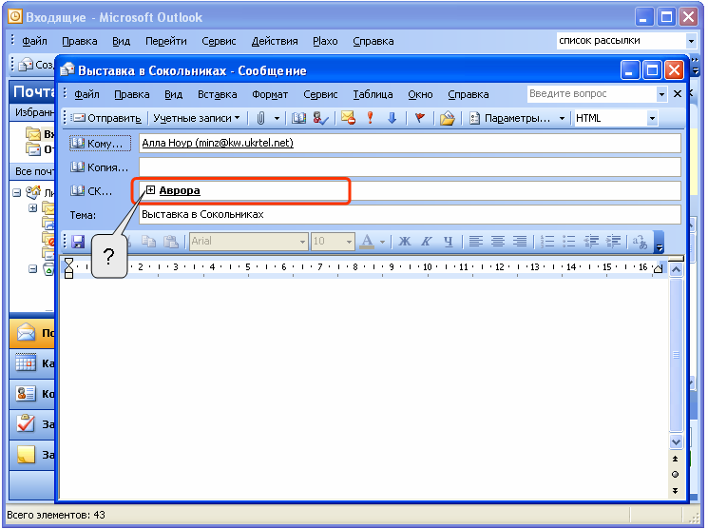Click the red follow-up flag icon
The image size is (708, 529).
[420, 119]
